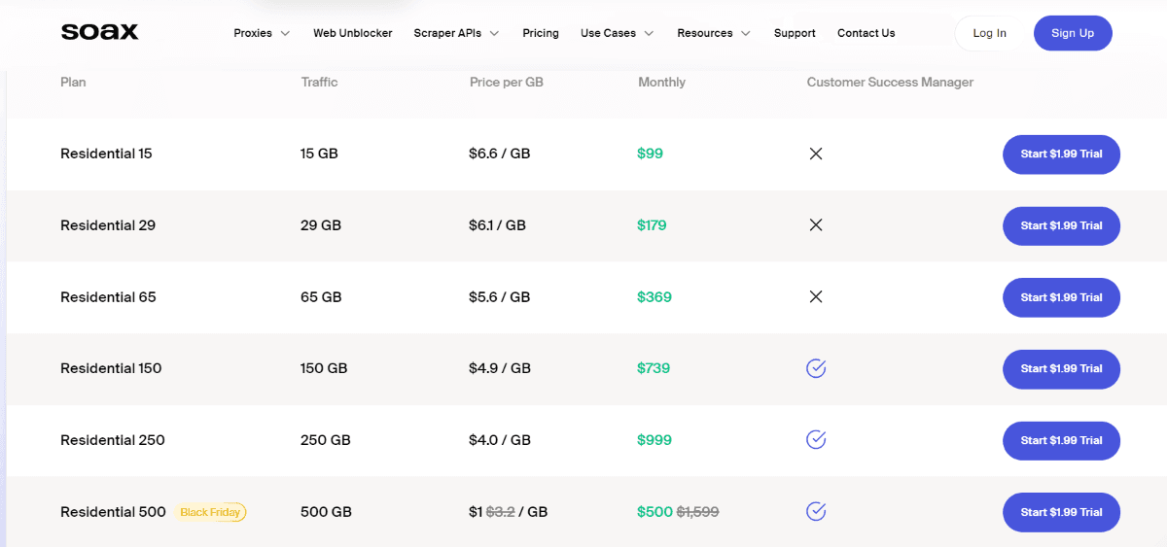Click the X icon in Residential 29 row
Viewport: 1167px width, 547px height.
pyautogui.click(x=816, y=225)
